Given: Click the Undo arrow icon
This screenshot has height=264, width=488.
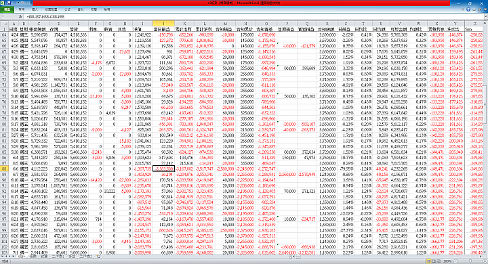Looking at the screenshot, I should [x=15, y=3].
